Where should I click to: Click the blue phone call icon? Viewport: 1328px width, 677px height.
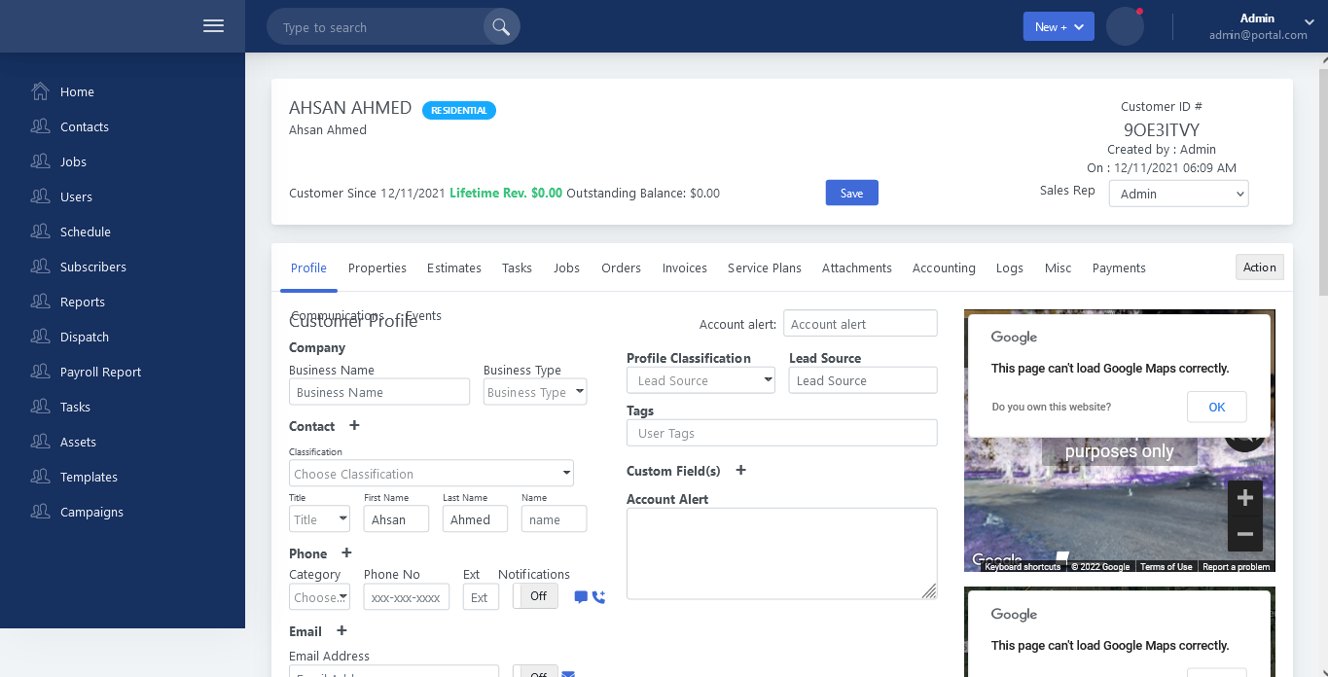tap(598, 597)
